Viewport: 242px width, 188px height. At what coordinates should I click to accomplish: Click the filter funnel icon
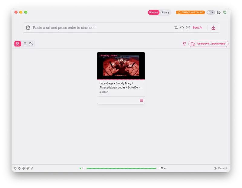(x=184, y=44)
